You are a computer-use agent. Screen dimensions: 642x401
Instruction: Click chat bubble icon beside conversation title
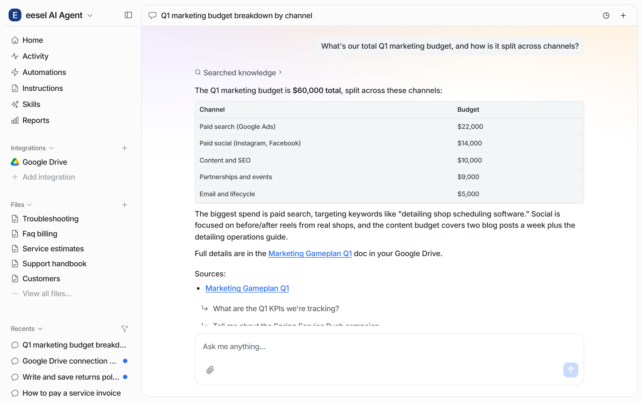(x=152, y=16)
